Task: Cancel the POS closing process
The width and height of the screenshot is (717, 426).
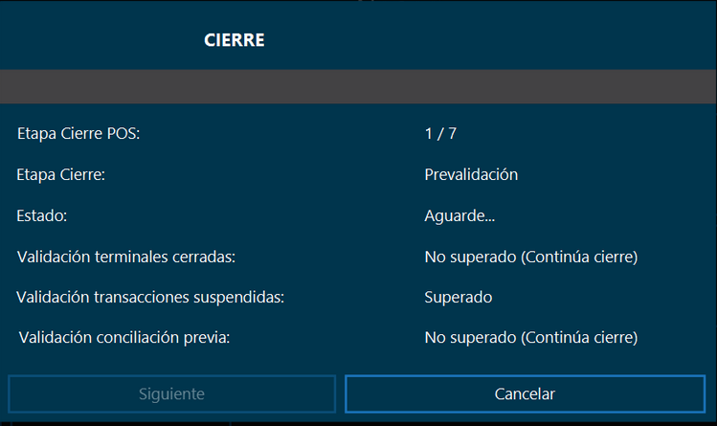Action: pos(525,393)
